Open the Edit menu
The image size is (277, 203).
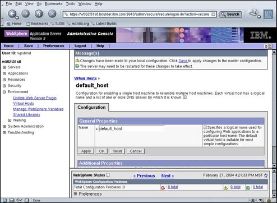point(19,4)
